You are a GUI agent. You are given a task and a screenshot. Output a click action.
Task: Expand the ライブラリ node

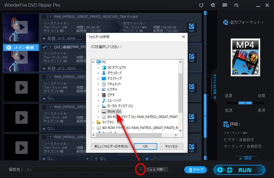pyautogui.click(x=93, y=122)
